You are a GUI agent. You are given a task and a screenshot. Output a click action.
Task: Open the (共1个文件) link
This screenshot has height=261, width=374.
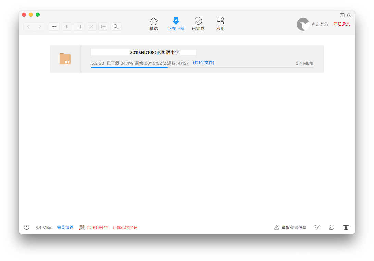pyautogui.click(x=203, y=62)
